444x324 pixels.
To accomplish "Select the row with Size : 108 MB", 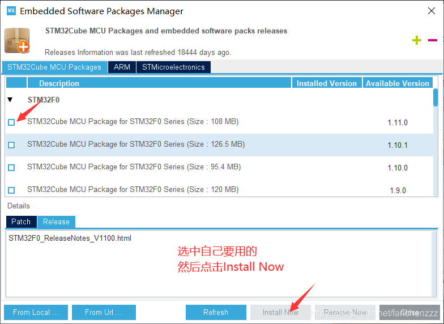I will [x=220, y=122].
